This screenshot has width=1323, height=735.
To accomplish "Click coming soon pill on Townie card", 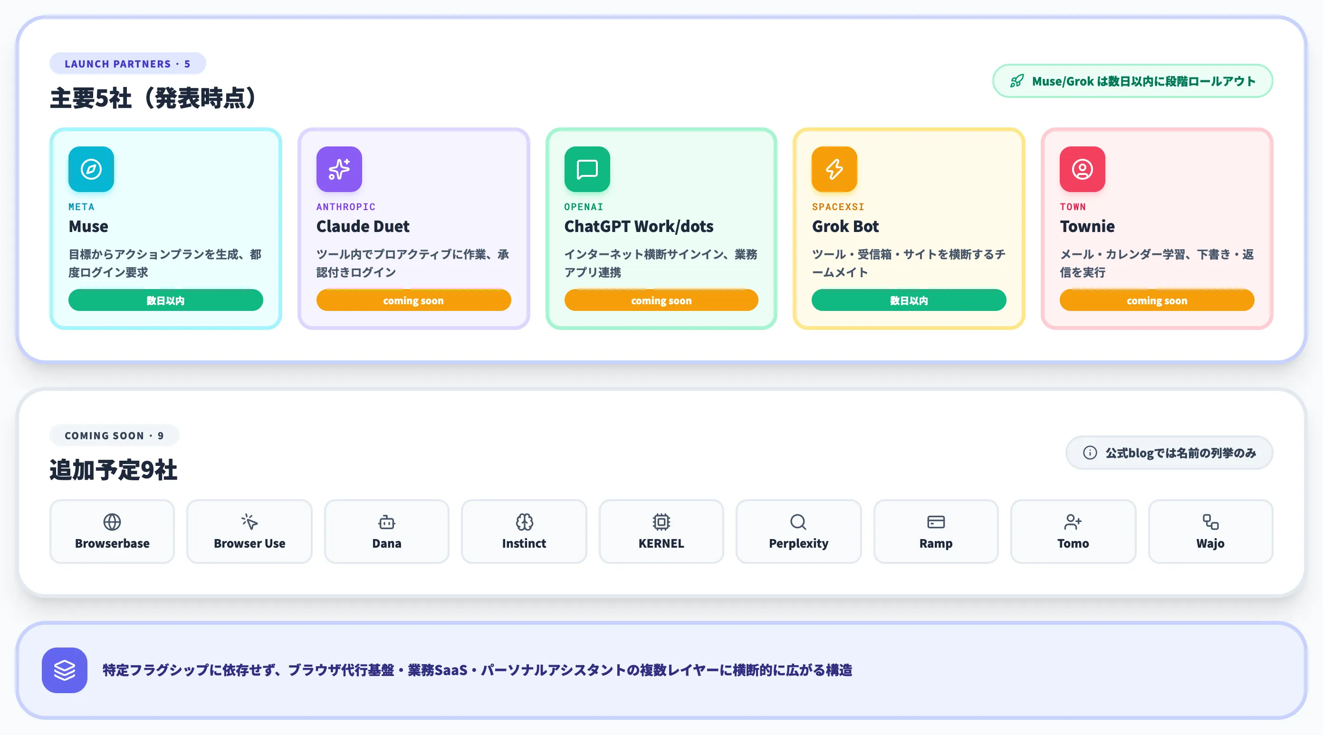I will (1157, 300).
